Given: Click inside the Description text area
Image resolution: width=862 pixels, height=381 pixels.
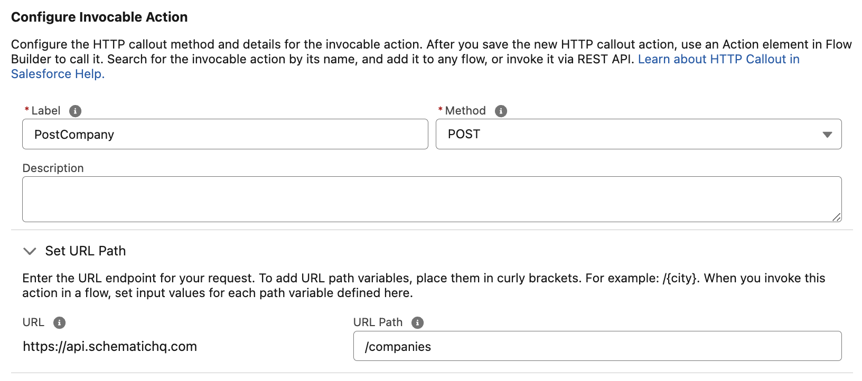Looking at the screenshot, I should tap(432, 198).
